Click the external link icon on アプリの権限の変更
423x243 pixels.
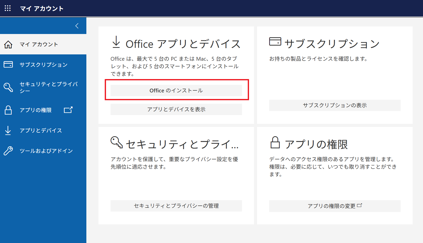tap(360, 205)
